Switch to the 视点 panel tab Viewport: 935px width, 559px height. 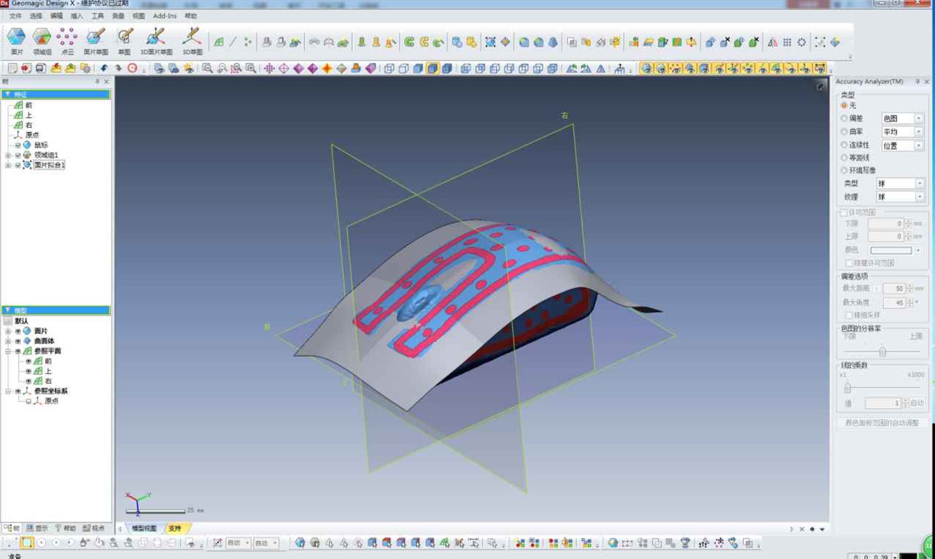tap(93, 528)
